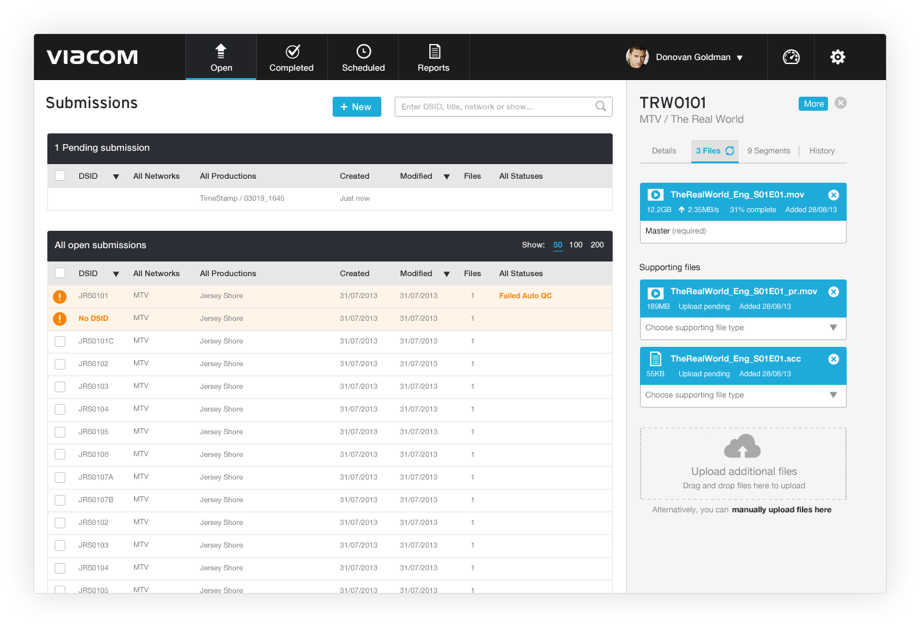Sort open submissions by Modified arrow

pyautogui.click(x=447, y=274)
